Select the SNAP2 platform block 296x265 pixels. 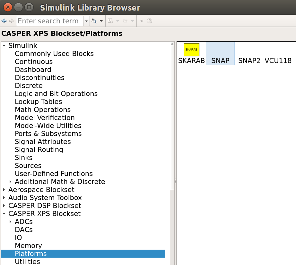pyautogui.click(x=249, y=60)
